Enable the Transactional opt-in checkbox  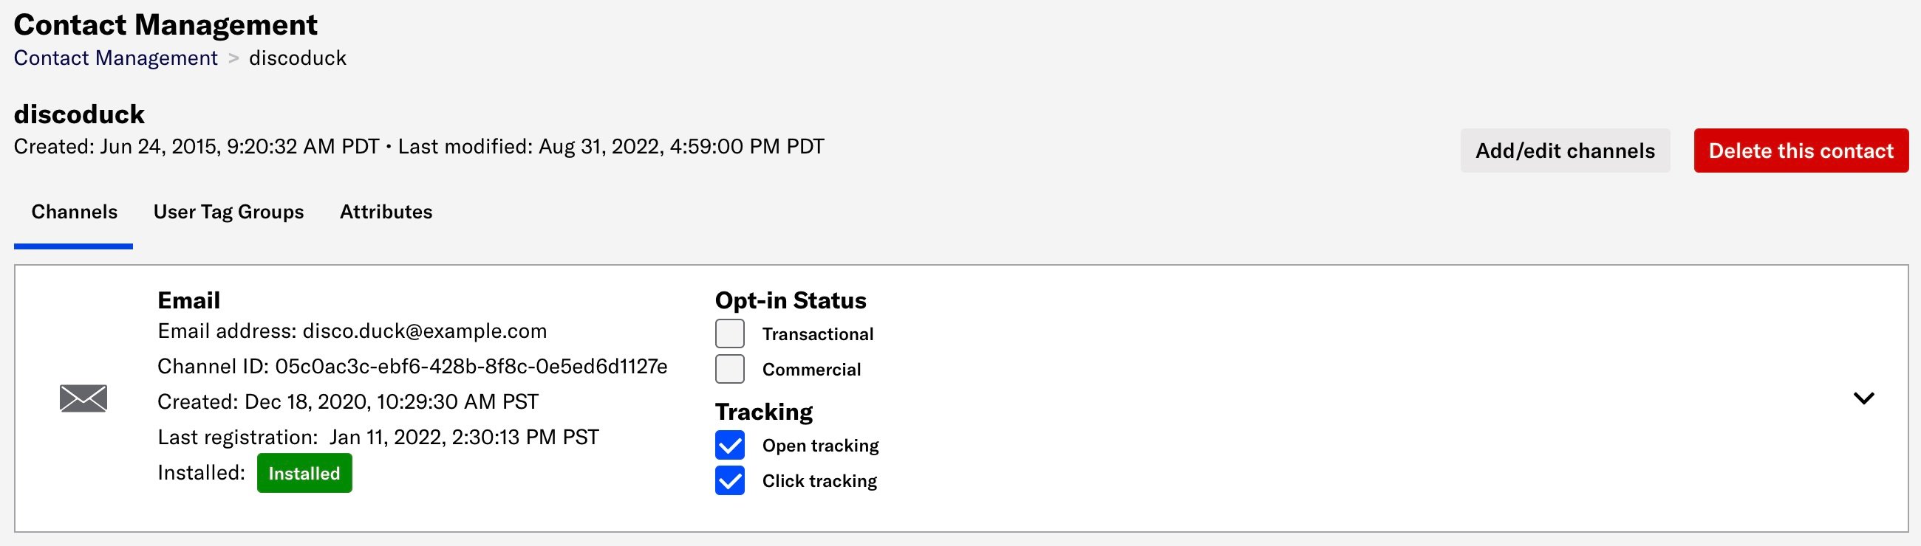coord(729,334)
